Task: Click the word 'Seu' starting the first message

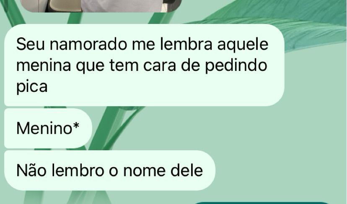Action: (30, 44)
